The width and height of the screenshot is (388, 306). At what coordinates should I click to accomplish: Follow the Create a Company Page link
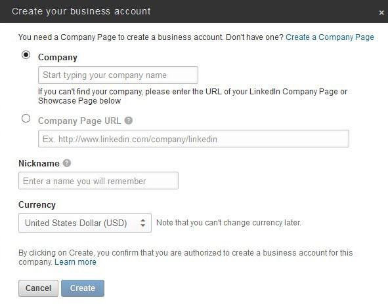coord(330,37)
